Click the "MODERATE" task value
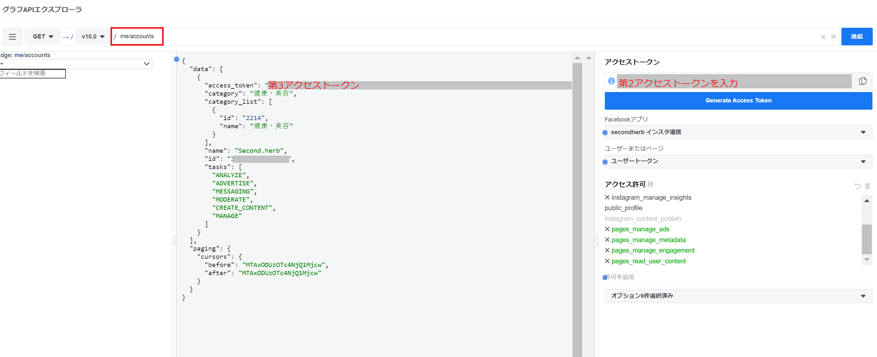877x357 pixels. [231, 200]
